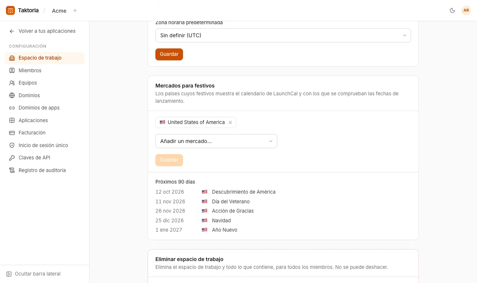Go to Equipos section

[x=44, y=83]
